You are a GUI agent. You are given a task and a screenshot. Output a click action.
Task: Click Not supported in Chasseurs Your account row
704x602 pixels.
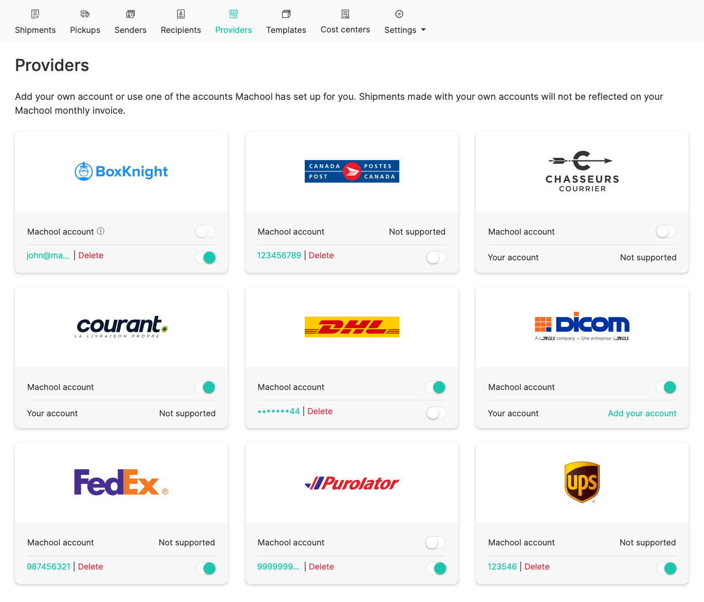[648, 257]
